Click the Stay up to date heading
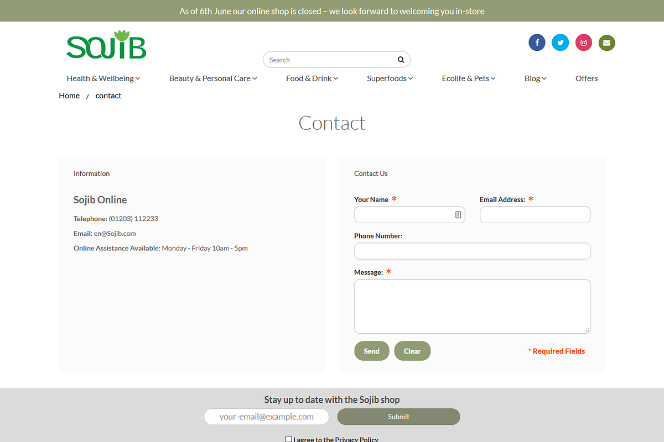The width and height of the screenshot is (664, 442). tap(332, 399)
